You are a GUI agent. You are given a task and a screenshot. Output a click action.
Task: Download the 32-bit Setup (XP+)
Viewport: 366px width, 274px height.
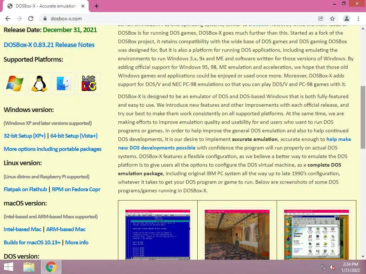click(25, 136)
